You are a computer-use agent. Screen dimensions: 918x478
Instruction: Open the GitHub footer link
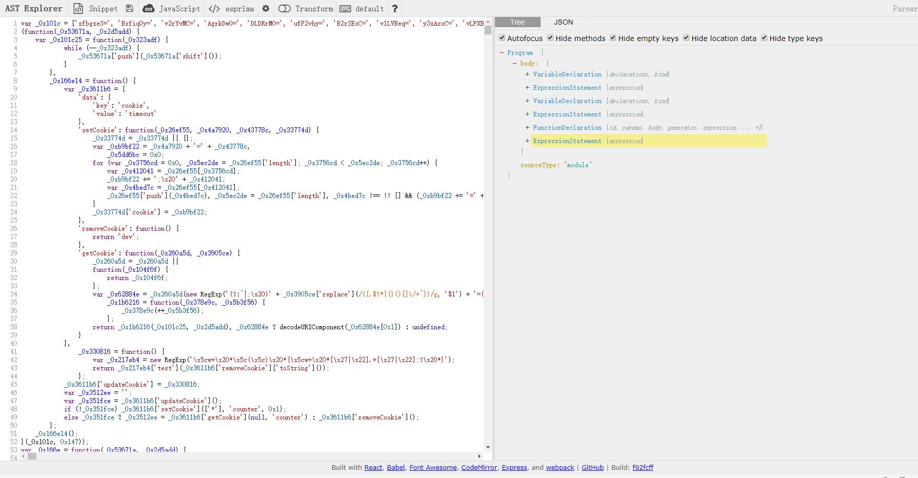tap(592, 467)
